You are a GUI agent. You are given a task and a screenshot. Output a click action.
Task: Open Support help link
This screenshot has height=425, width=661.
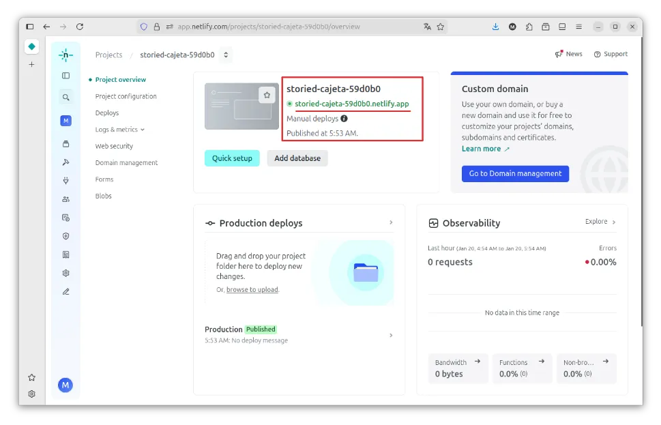[x=611, y=54]
